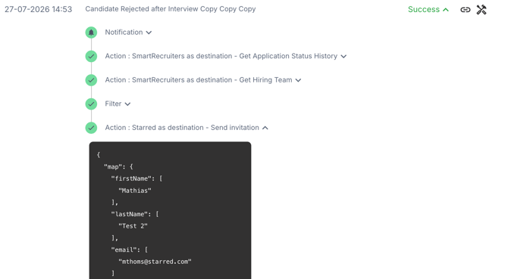Image resolution: width=508 pixels, height=279 pixels.
Task: Click the Filter step label
Action: point(113,104)
